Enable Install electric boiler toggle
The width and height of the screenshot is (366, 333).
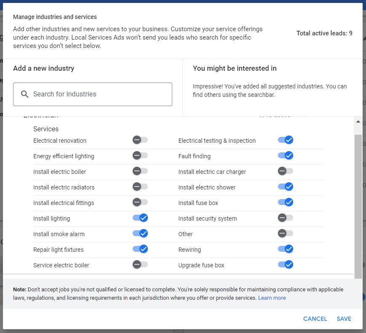140,171
